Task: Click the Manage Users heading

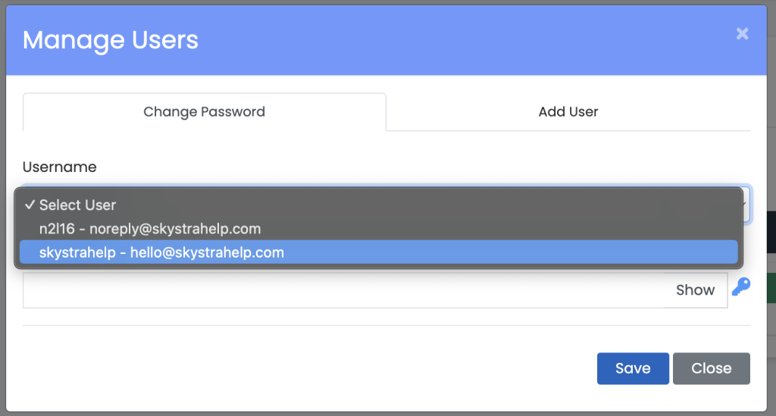Action: [111, 39]
